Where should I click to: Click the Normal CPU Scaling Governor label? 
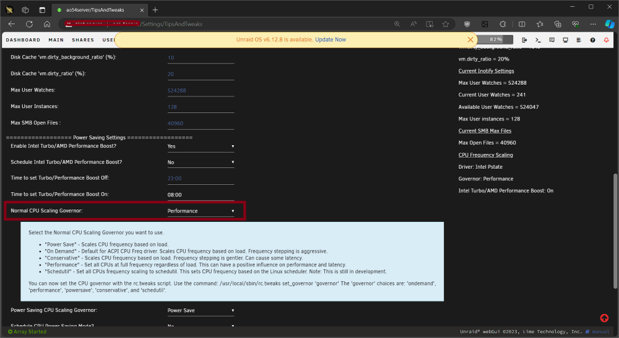tap(46, 211)
